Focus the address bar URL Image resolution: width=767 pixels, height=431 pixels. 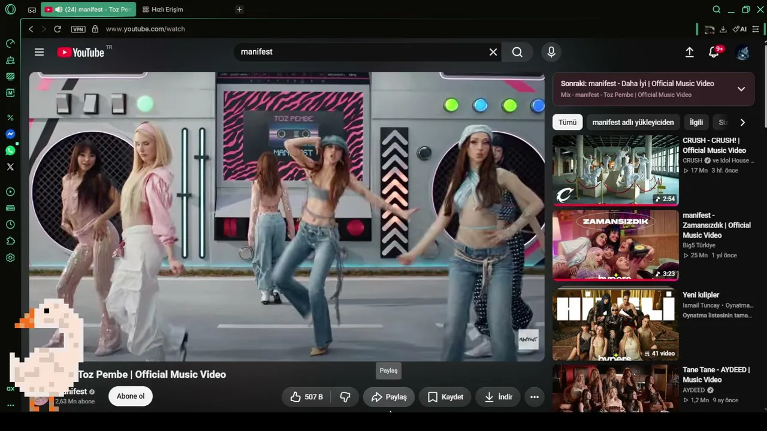coord(146,29)
